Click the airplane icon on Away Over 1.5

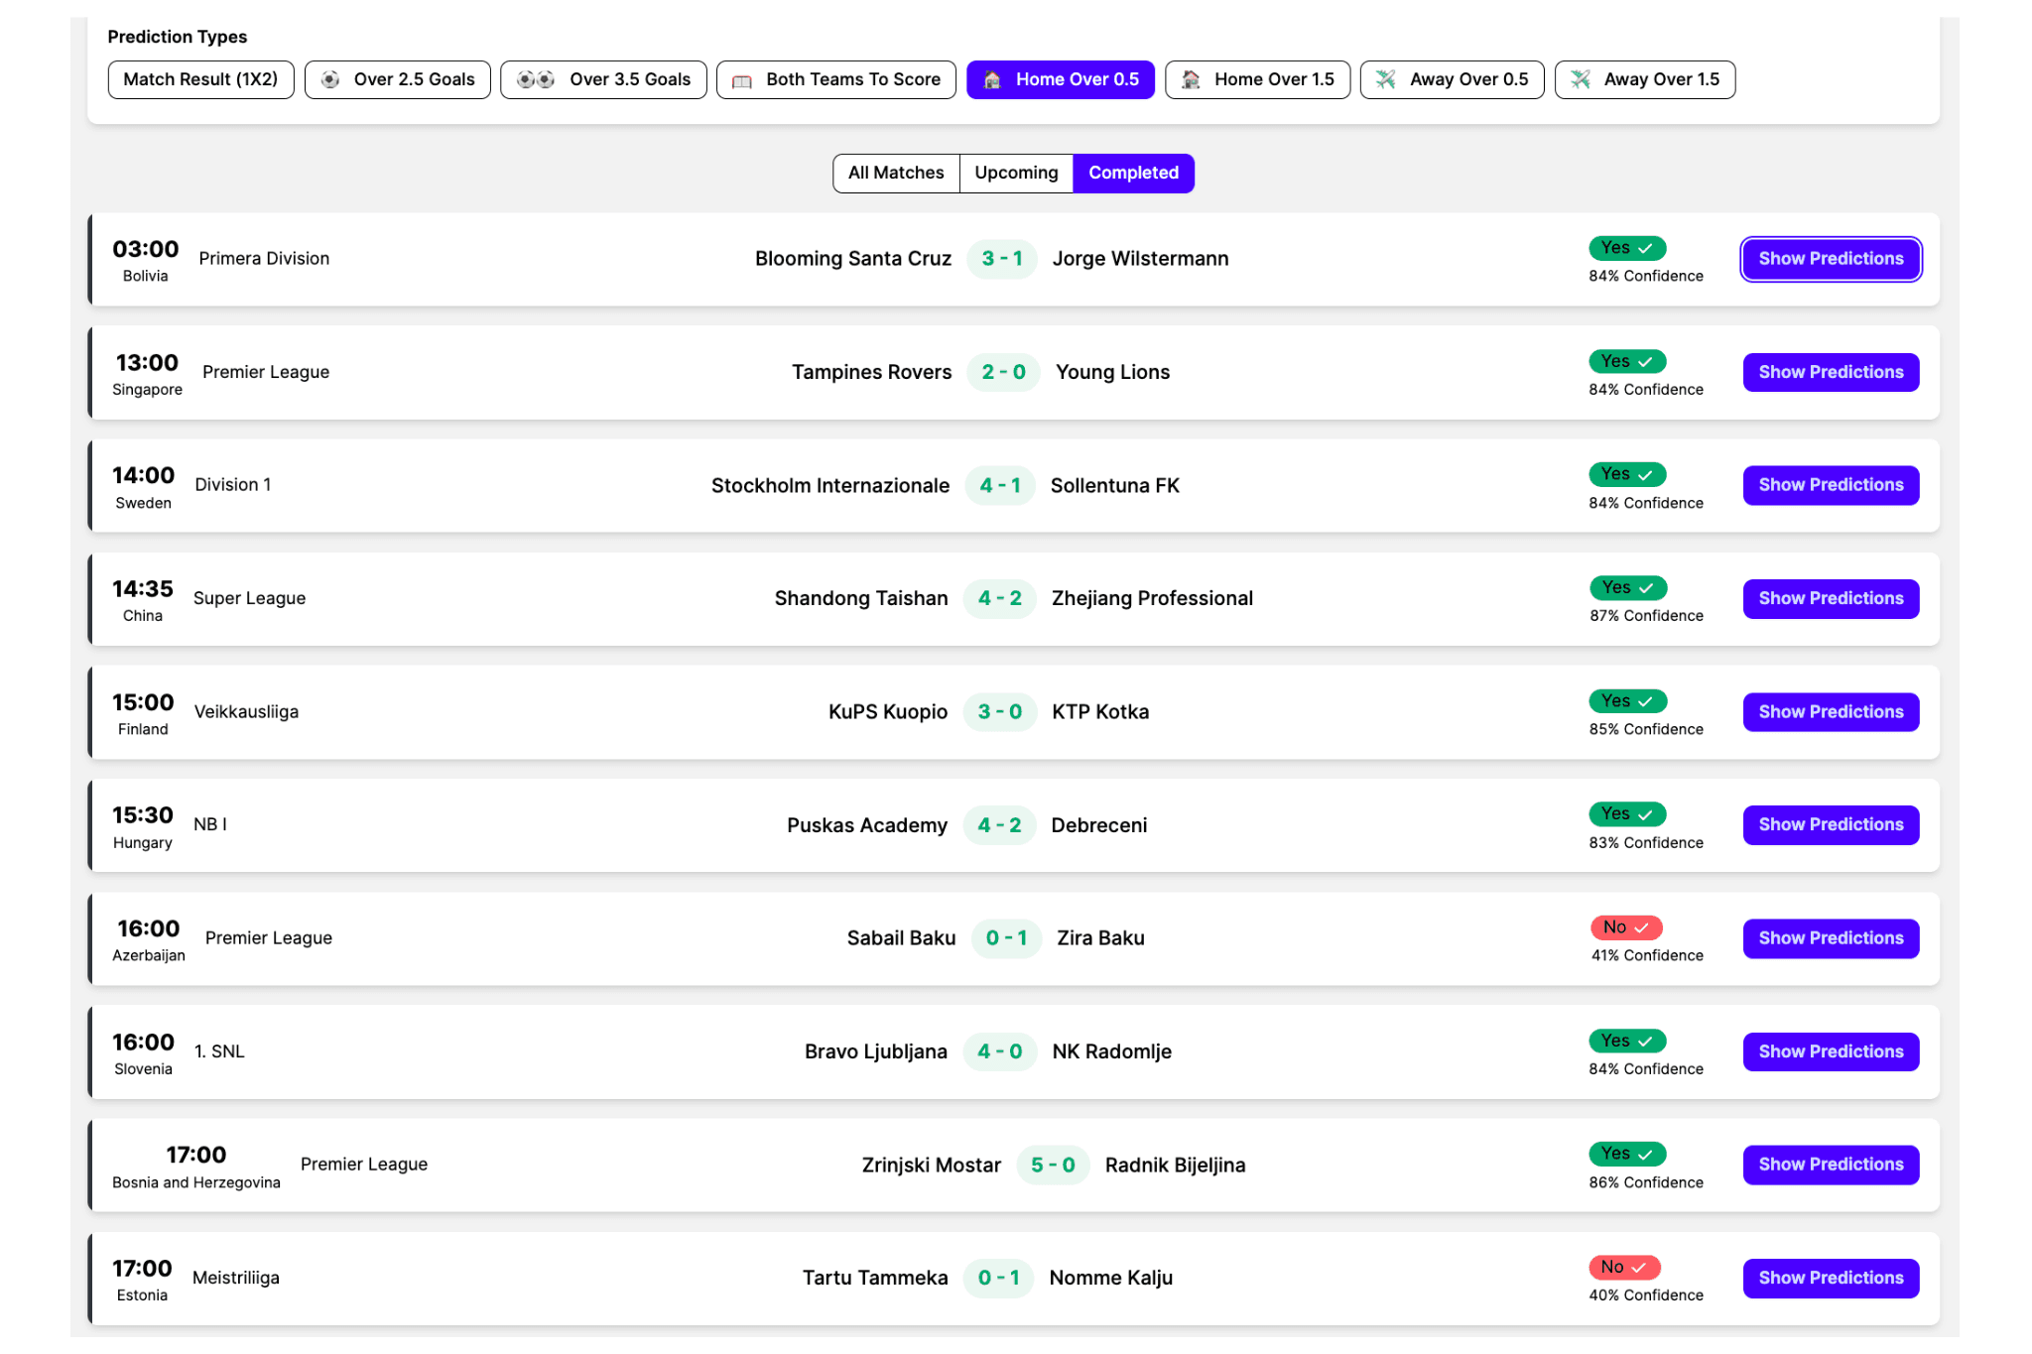1581,79
